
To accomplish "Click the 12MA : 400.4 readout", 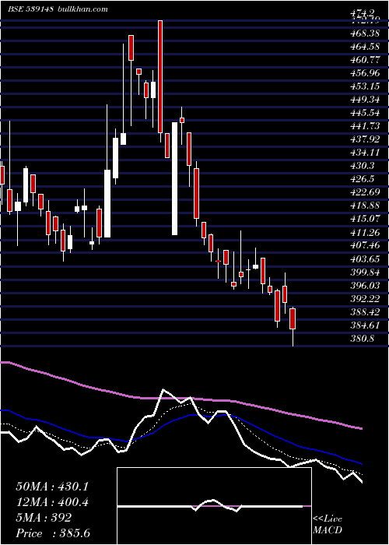I will tap(52, 502).
